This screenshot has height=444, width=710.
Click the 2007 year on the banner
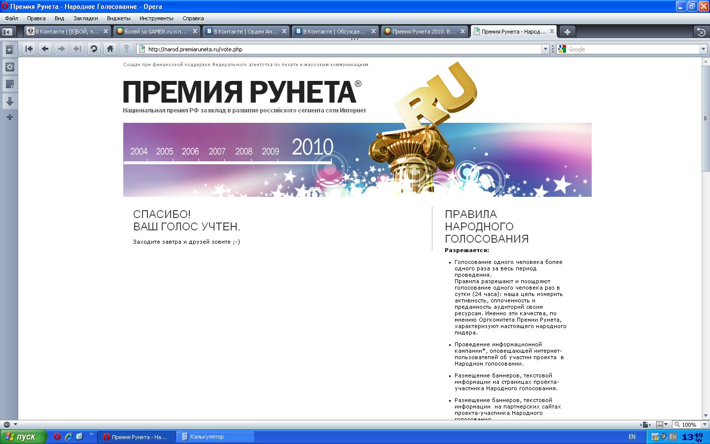(x=217, y=151)
